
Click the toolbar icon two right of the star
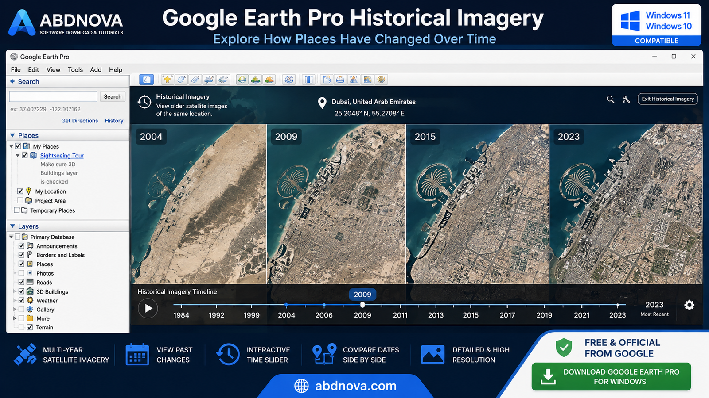195,80
